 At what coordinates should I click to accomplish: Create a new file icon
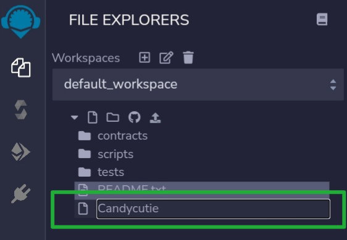(93, 118)
